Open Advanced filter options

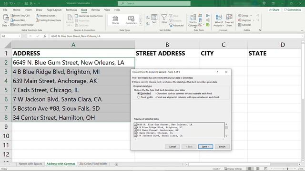coord(176,25)
